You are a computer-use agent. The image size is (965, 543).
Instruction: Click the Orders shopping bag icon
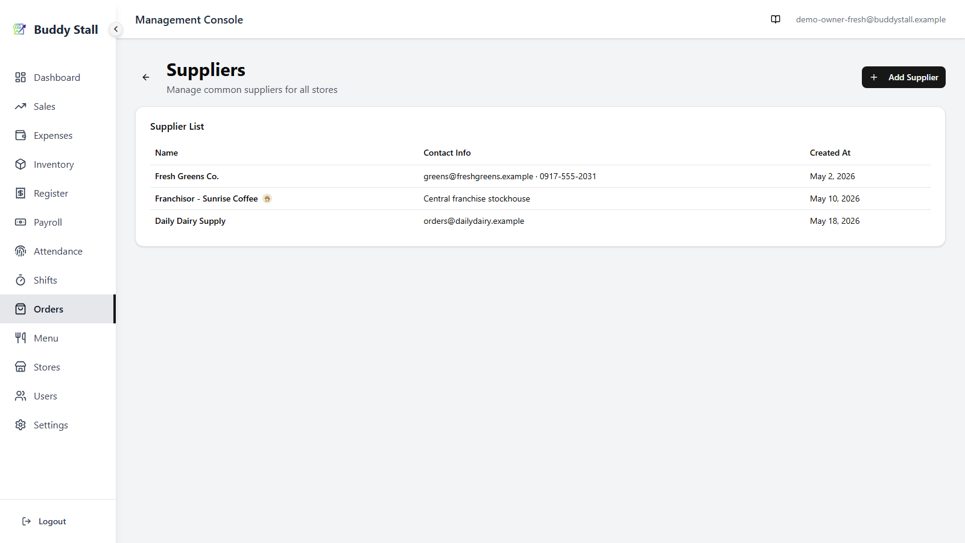[21, 309]
